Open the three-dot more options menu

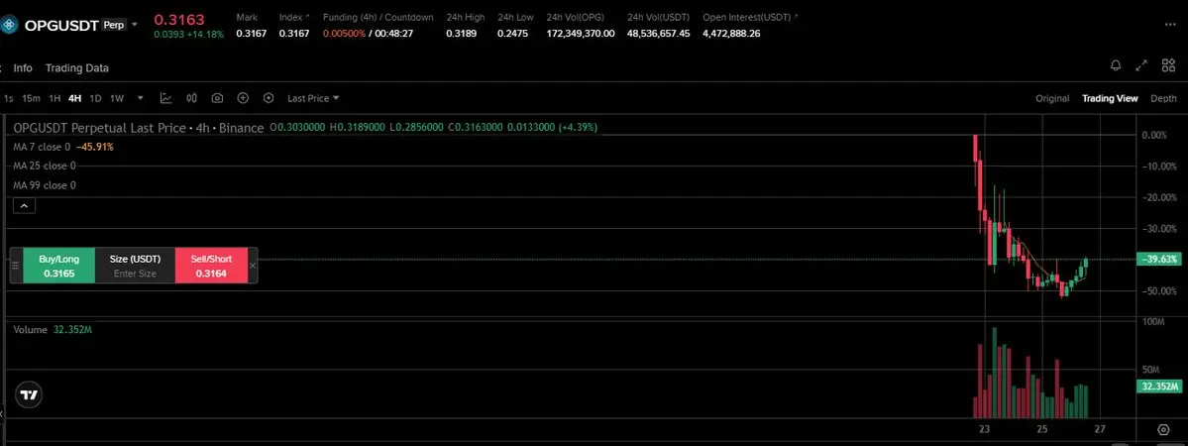tap(1170, 25)
